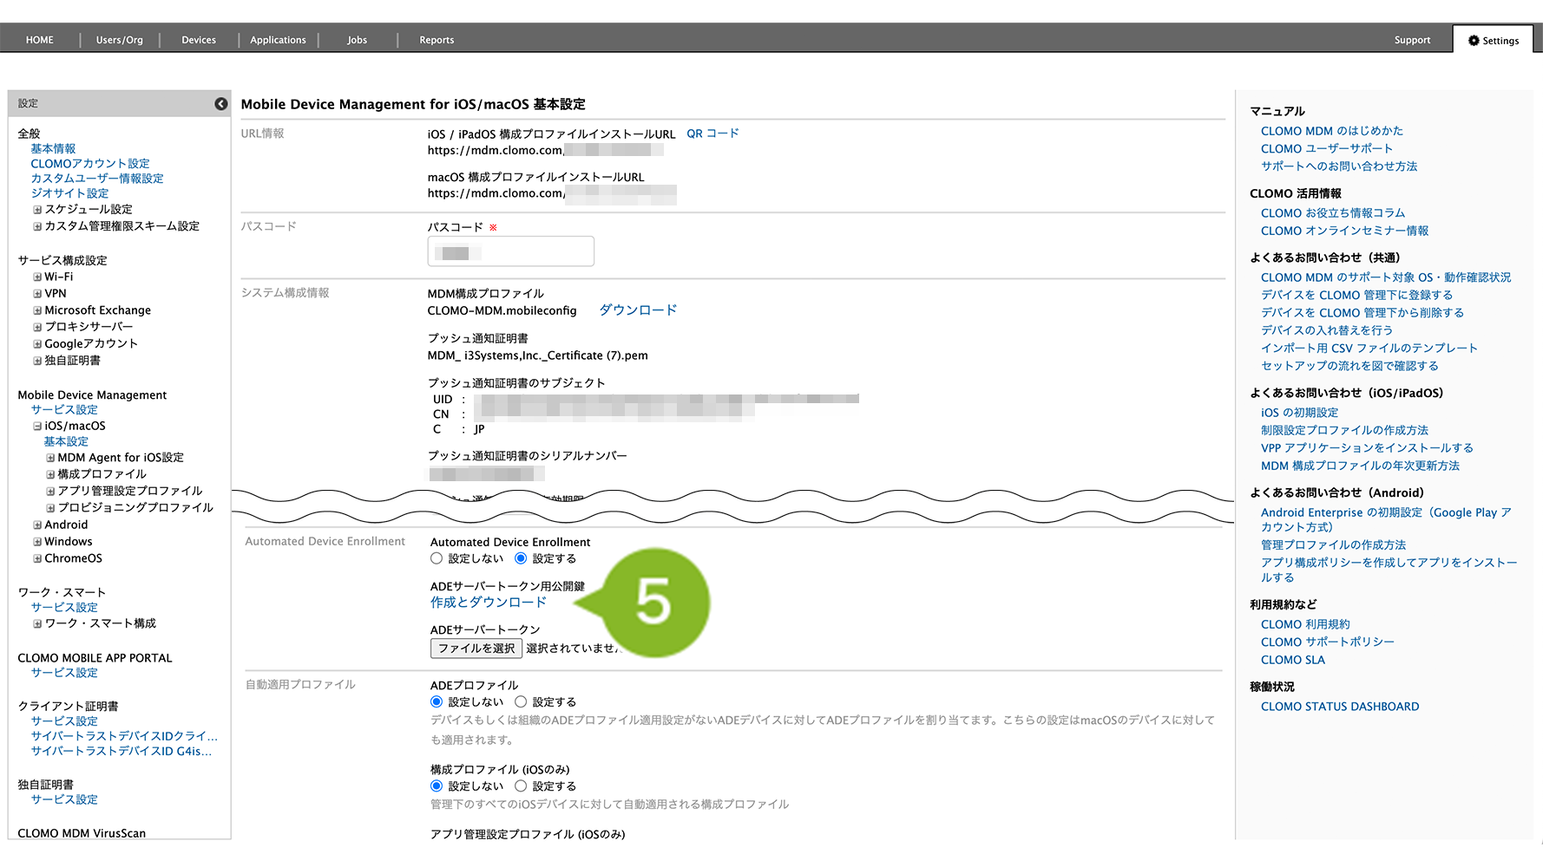Go to HOME menu
Viewport: 1543px width, 867px height.
pyautogui.click(x=40, y=40)
